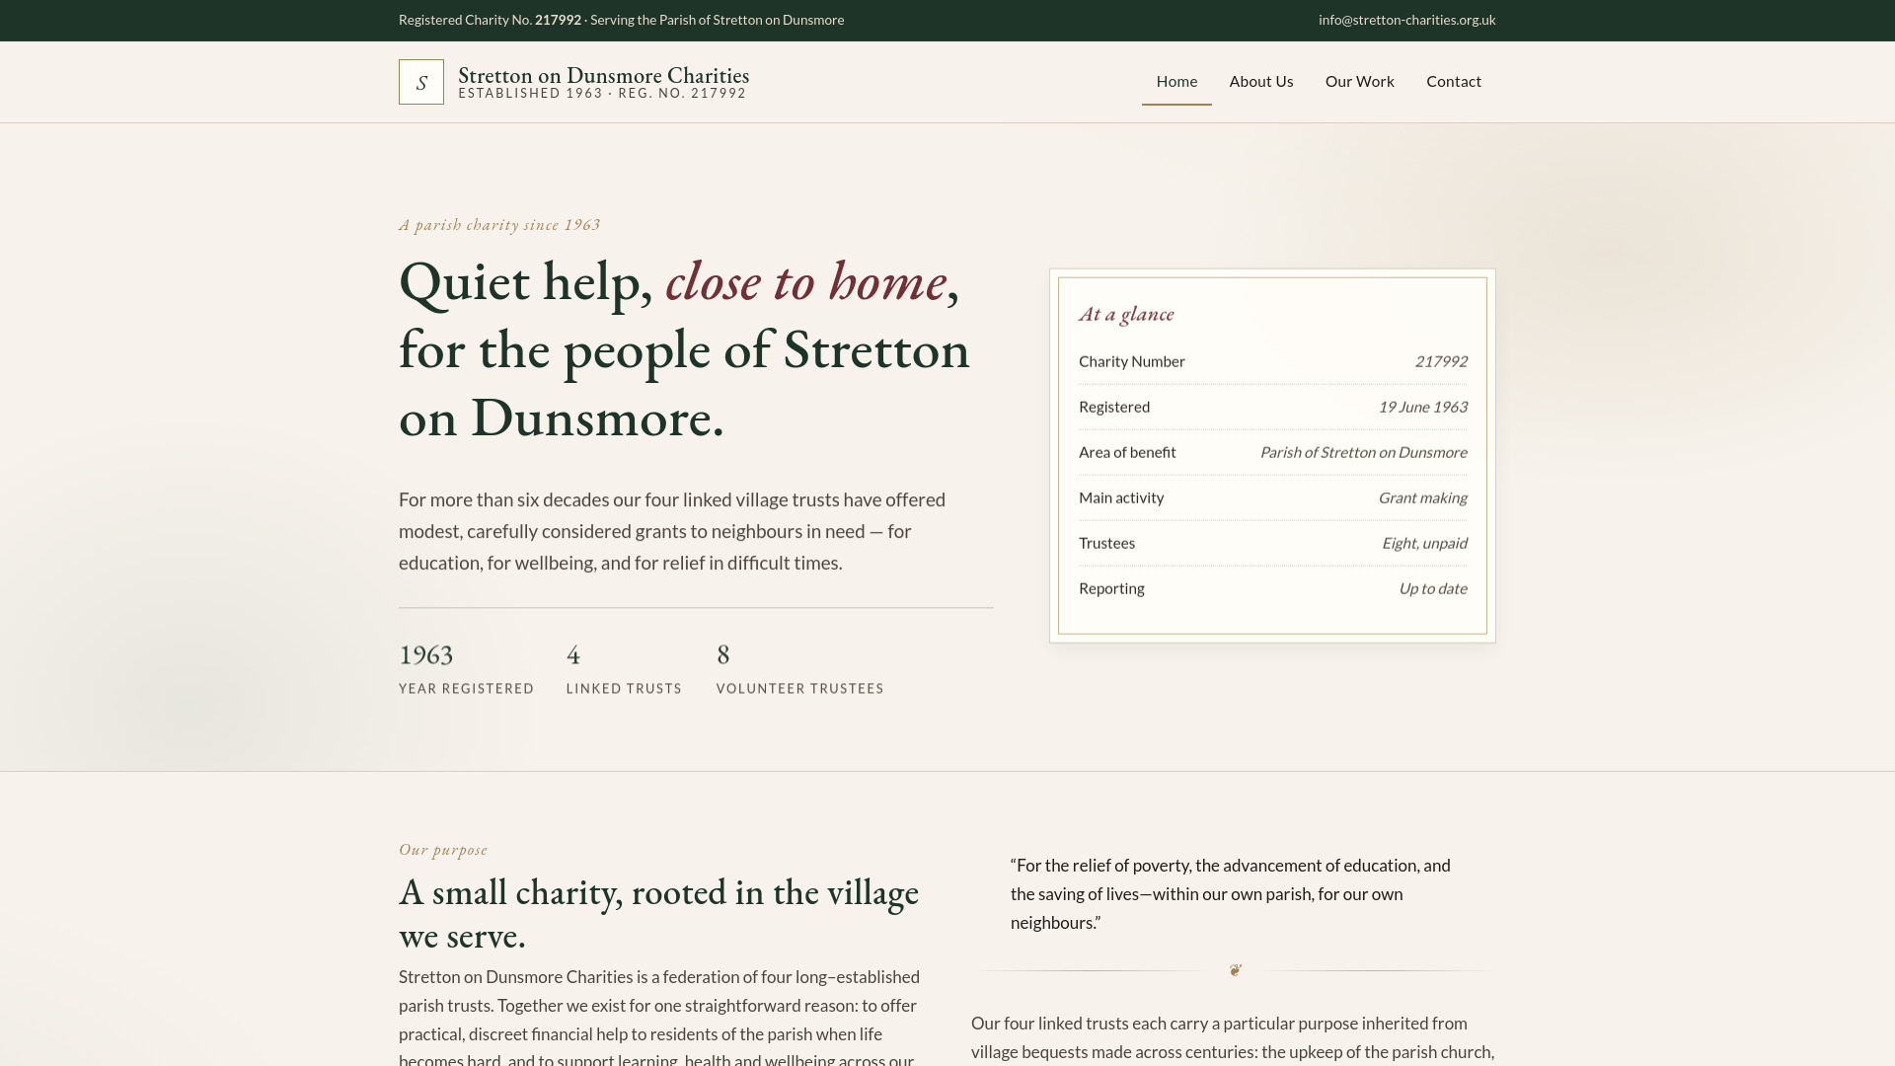Screen dimensions: 1895x1066
Task: Select the '19 June 1963' registered date
Action: (x=1422, y=407)
